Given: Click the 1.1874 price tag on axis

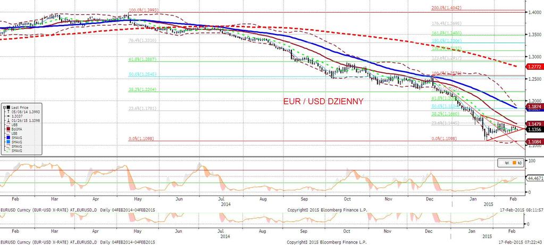Looking at the screenshot, I should point(534,106).
